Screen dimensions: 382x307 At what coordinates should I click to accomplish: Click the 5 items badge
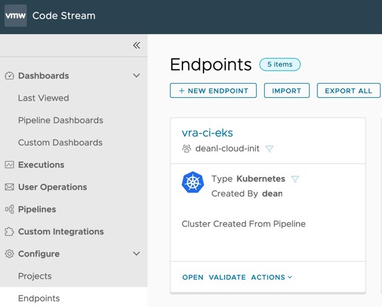[280, 64]
